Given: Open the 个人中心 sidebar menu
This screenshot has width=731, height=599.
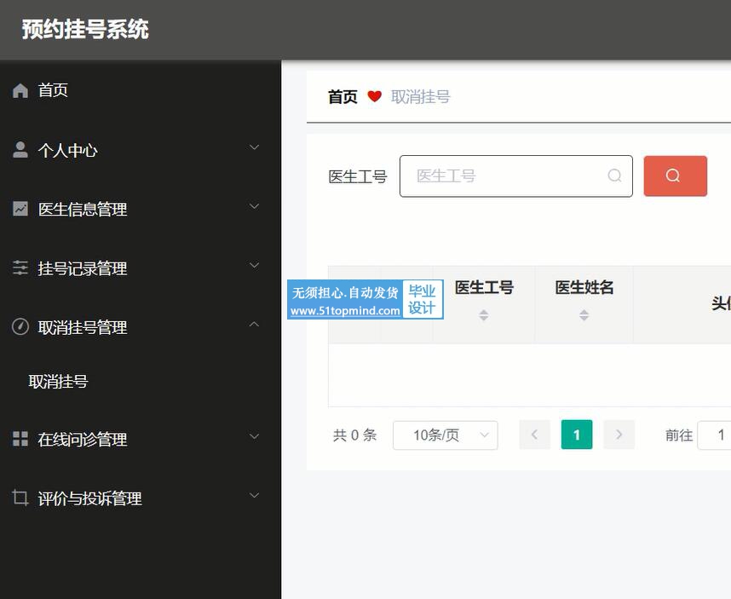Looking at the screenshot, I should (141, 150).
